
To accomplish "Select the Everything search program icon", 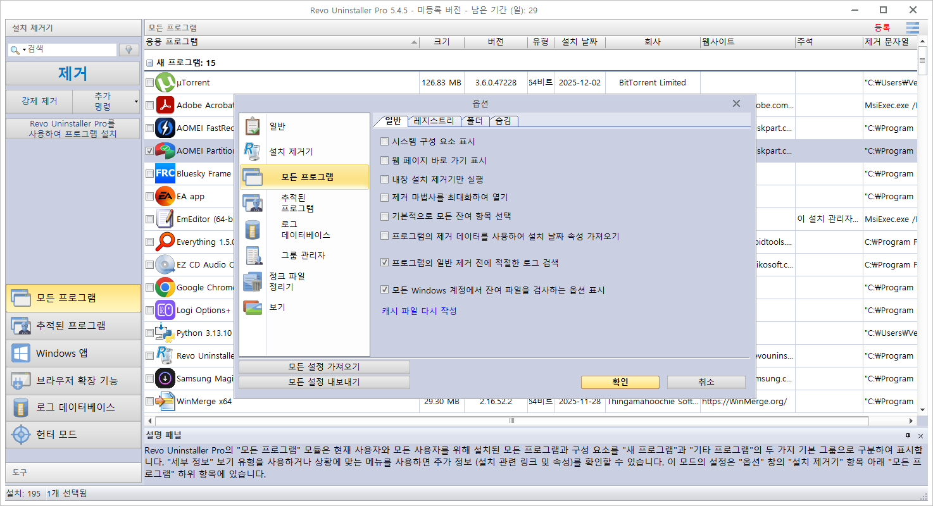I will point(165,242).
